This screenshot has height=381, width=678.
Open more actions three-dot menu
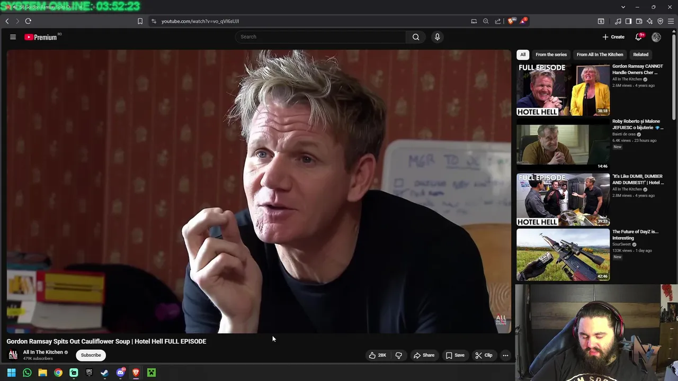pos(505,355)
